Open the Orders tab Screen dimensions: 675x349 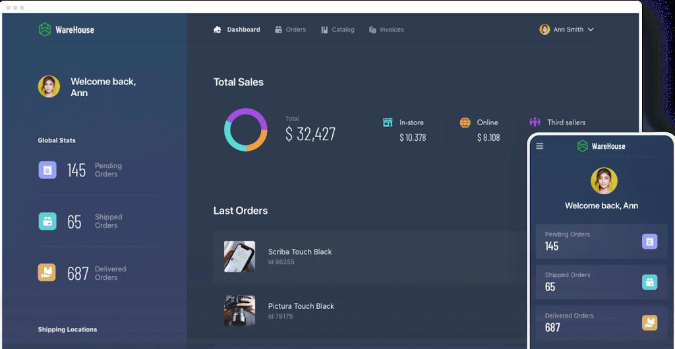(291, 30)
